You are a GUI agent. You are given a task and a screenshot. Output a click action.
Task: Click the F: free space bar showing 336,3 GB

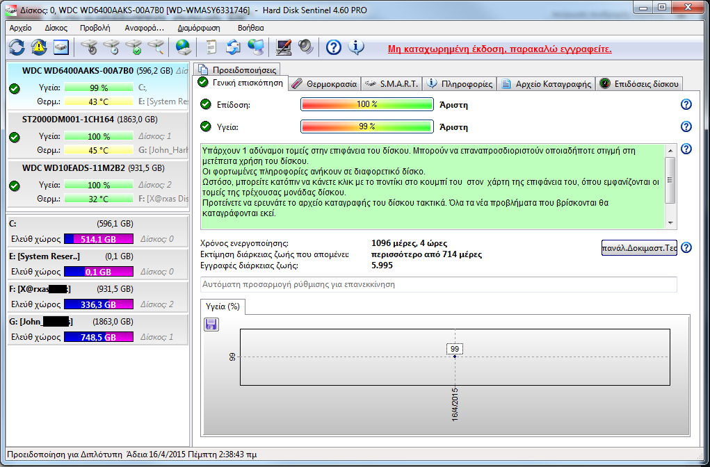99,304
